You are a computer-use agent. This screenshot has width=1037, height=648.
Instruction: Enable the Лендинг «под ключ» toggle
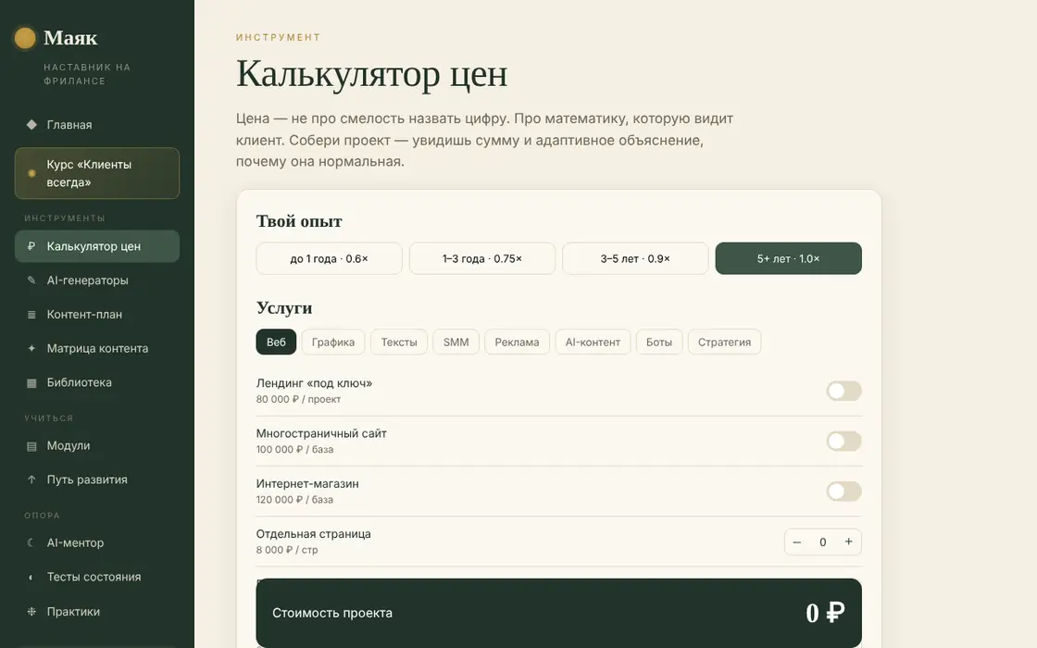click(x=843, y=391)
